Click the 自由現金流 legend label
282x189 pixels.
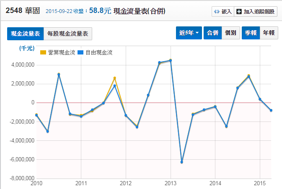point(99,52)
